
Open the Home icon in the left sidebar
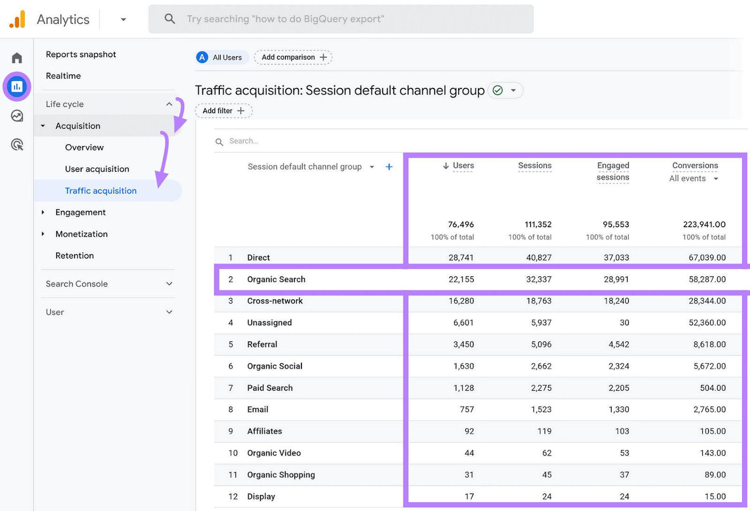click(17, 57)
